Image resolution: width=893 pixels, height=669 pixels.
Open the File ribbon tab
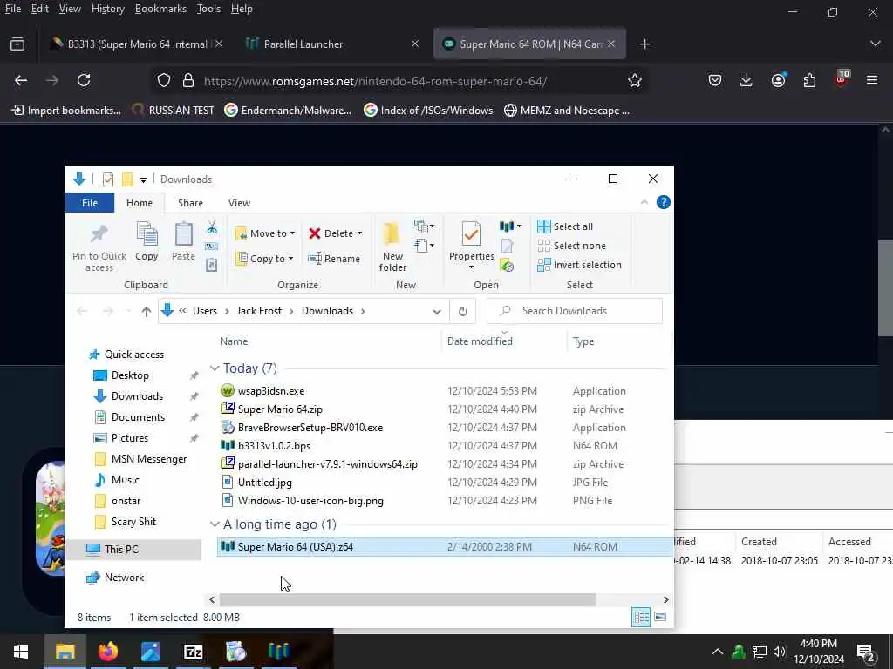(90, 202)
